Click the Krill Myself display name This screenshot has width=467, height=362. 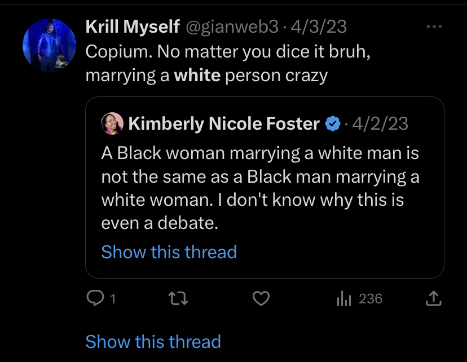pyautogui.click(x=133, y=26)
